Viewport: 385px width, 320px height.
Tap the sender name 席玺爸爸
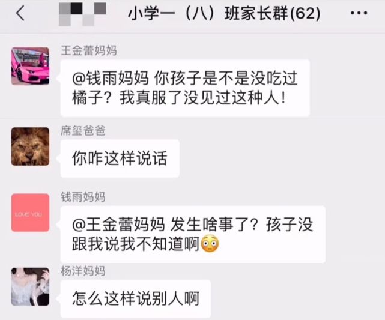click(x=83, y=131)
